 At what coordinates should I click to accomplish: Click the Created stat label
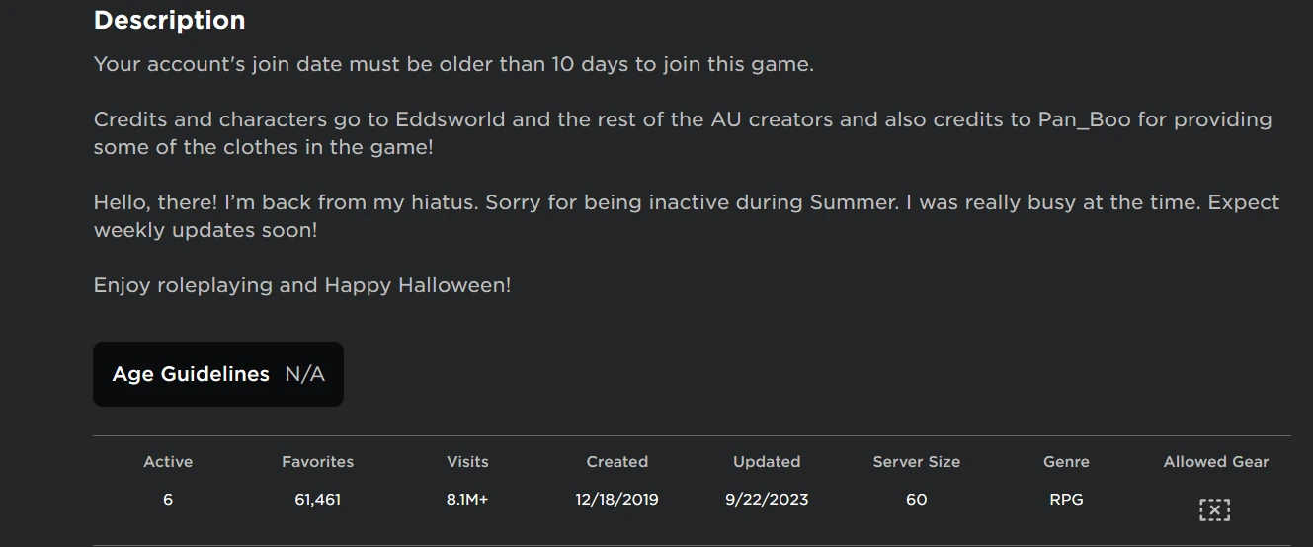click(x=616, y=461)
